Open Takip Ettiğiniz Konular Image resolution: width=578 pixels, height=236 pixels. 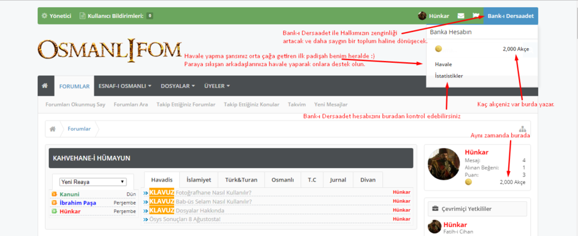pyautogui.click(x=251, y=105)
